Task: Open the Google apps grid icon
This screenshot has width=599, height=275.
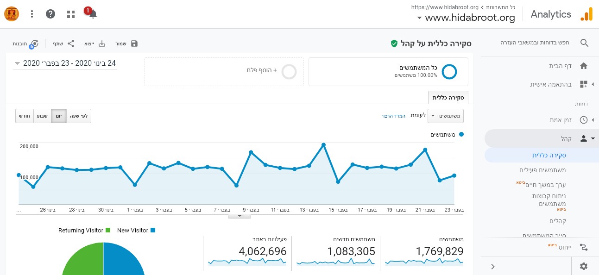Action: 71,14
